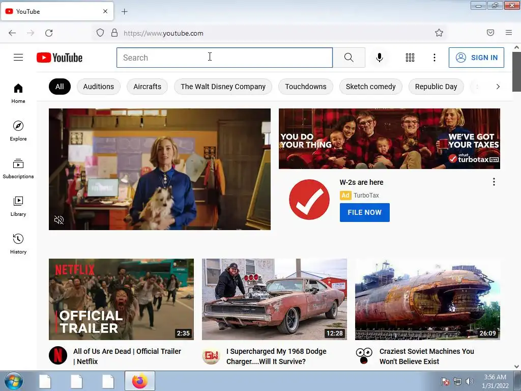Click the site security padlock icon
Image resolution: width=521 pixels, height=391 pixels.
coord(114,33)
